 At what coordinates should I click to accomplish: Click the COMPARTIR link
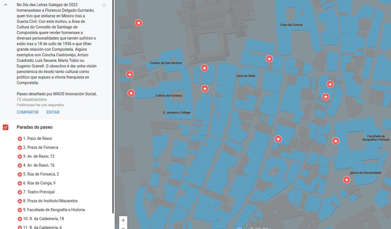pyautogui.click(x=28, y=112)
